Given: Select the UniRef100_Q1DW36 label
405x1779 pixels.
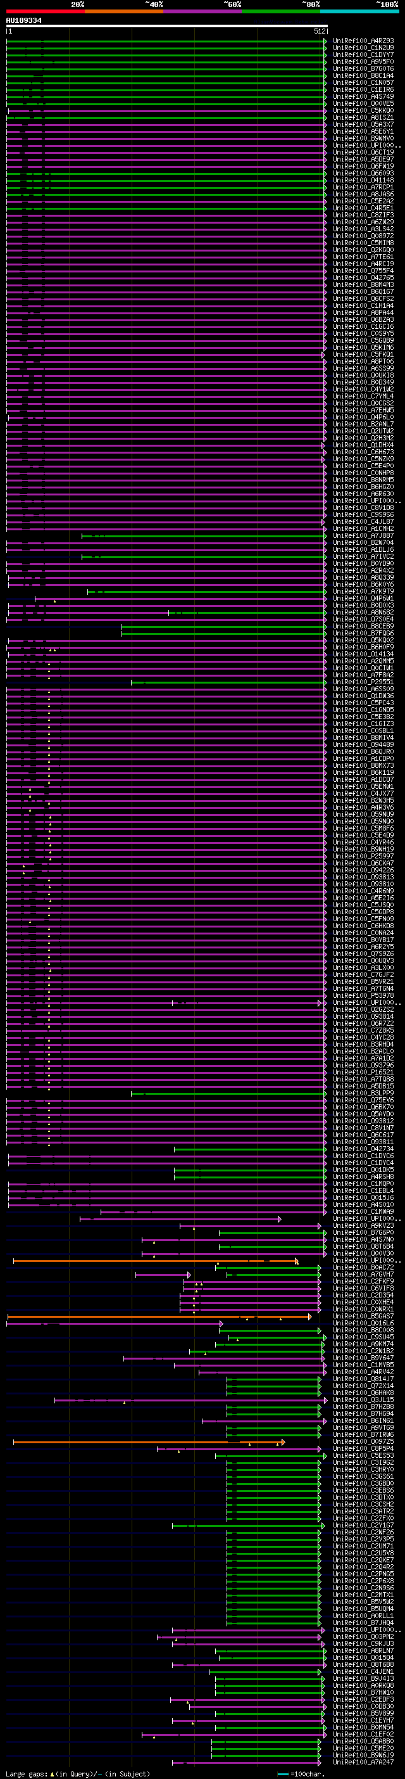Looking at the screenshot, I should pos(364,696).
